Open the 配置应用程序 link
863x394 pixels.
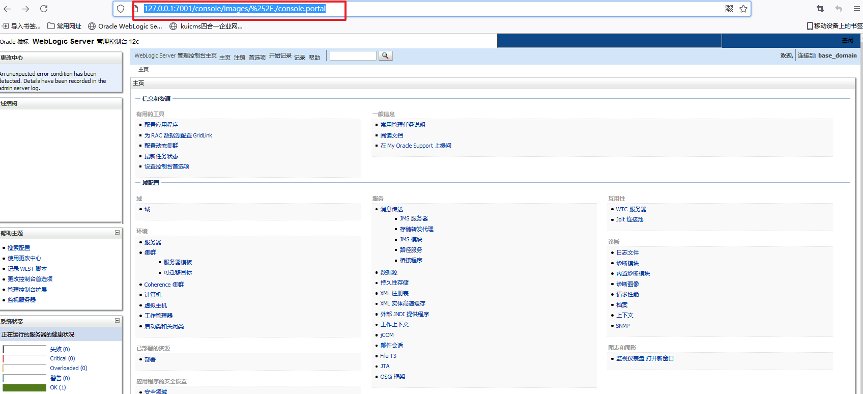[x=161, y=125]
